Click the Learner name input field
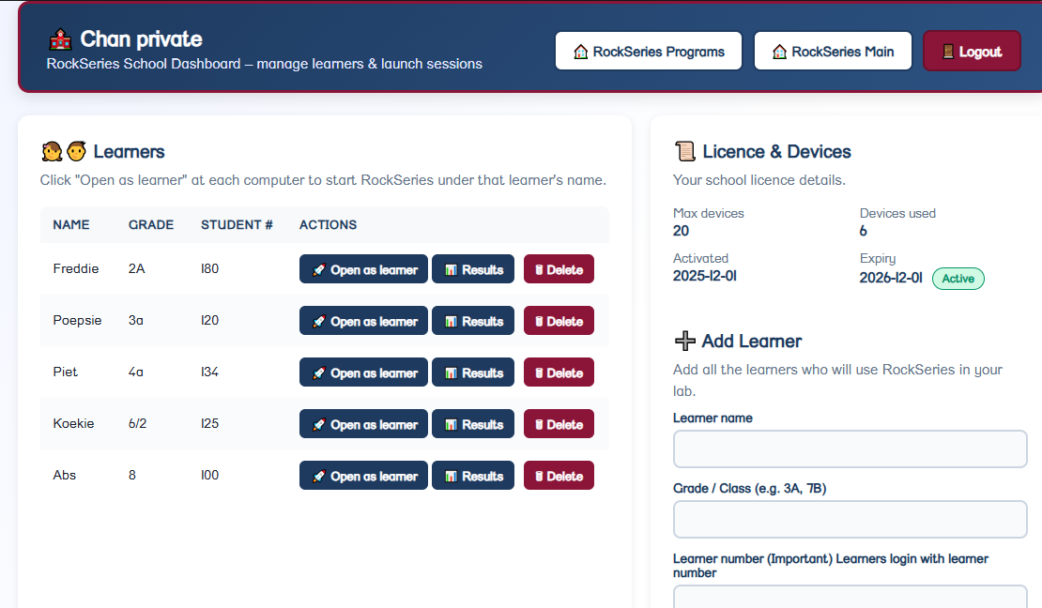The image size is (1042, 608). coord(850,448)
